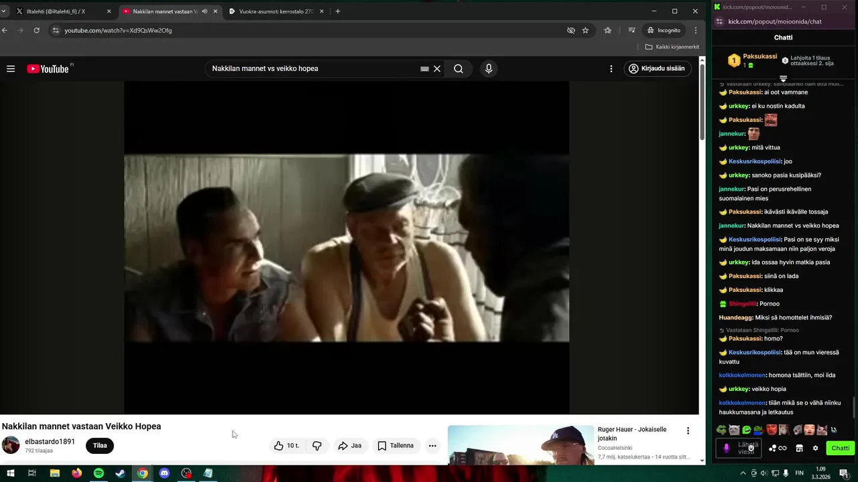
Task: Open Chrome three-dot menu
Action: (x=695, y=30)
